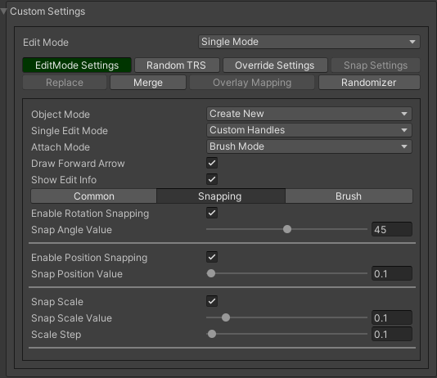437x378 pixels.
Task: Uncheck the Draw Forward Arrow checkbox
Action: click(x=212, y=163)
